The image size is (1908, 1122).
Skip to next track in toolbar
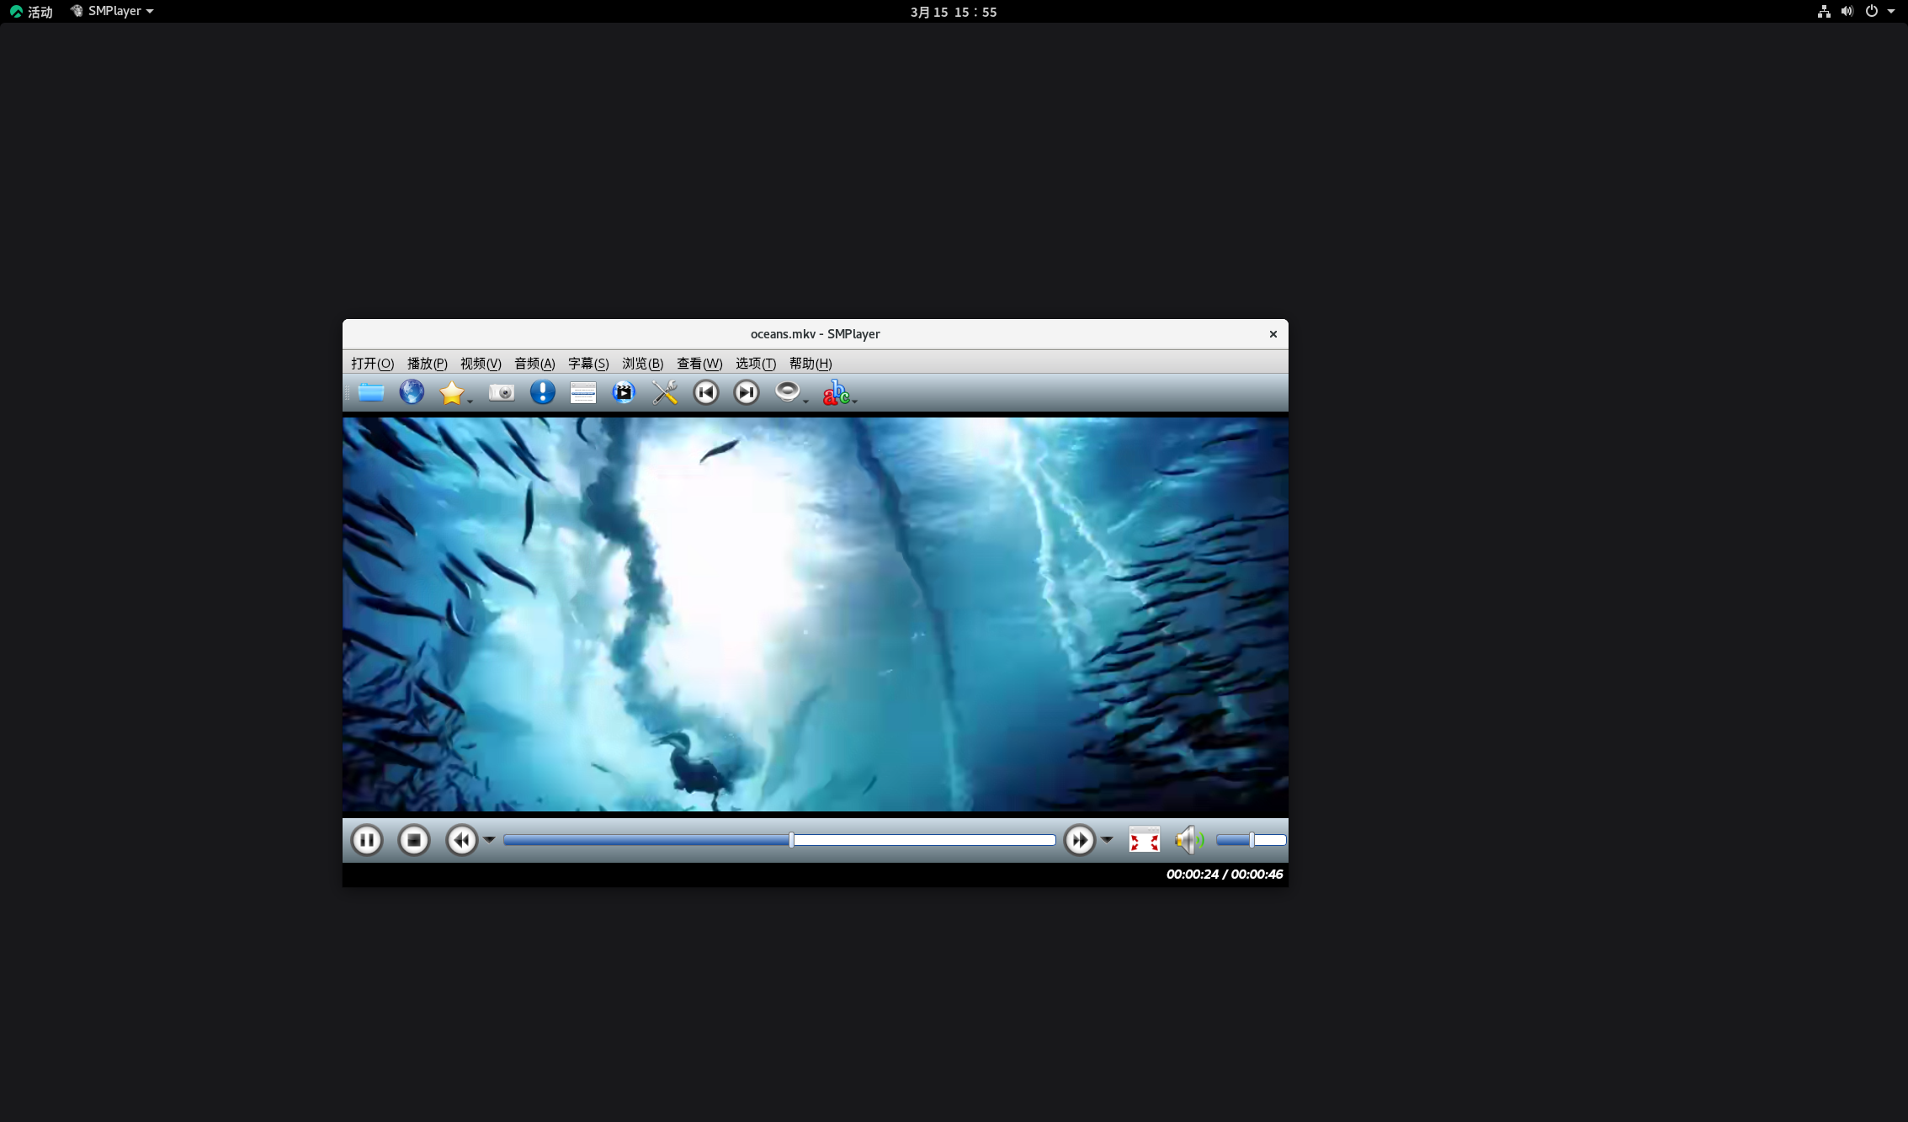[746, 392]
